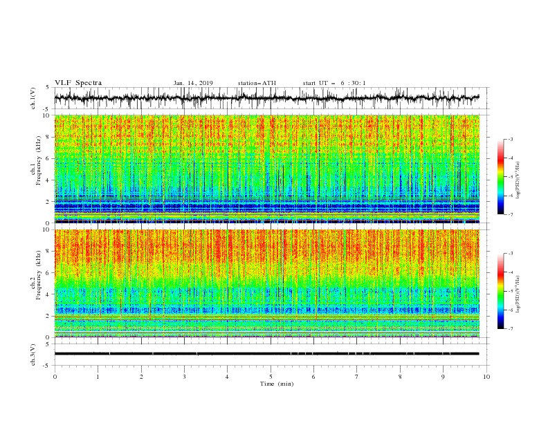Image resolution: width=548 pixels, height=423 pixels.
Task: Click the 8 kHz tick on ch.1 frequency axis
Action: [x=48, y=137]
